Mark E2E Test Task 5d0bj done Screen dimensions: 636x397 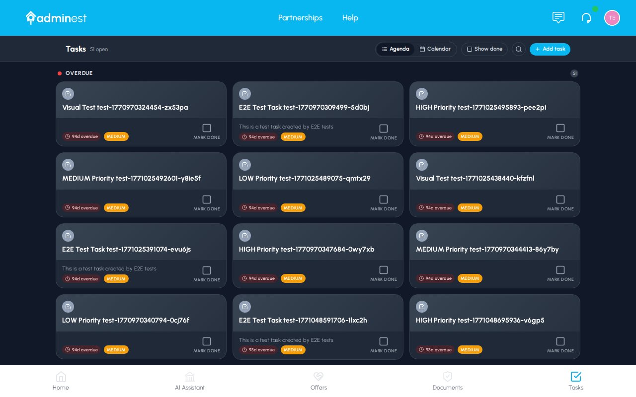[x=384, y=129]
